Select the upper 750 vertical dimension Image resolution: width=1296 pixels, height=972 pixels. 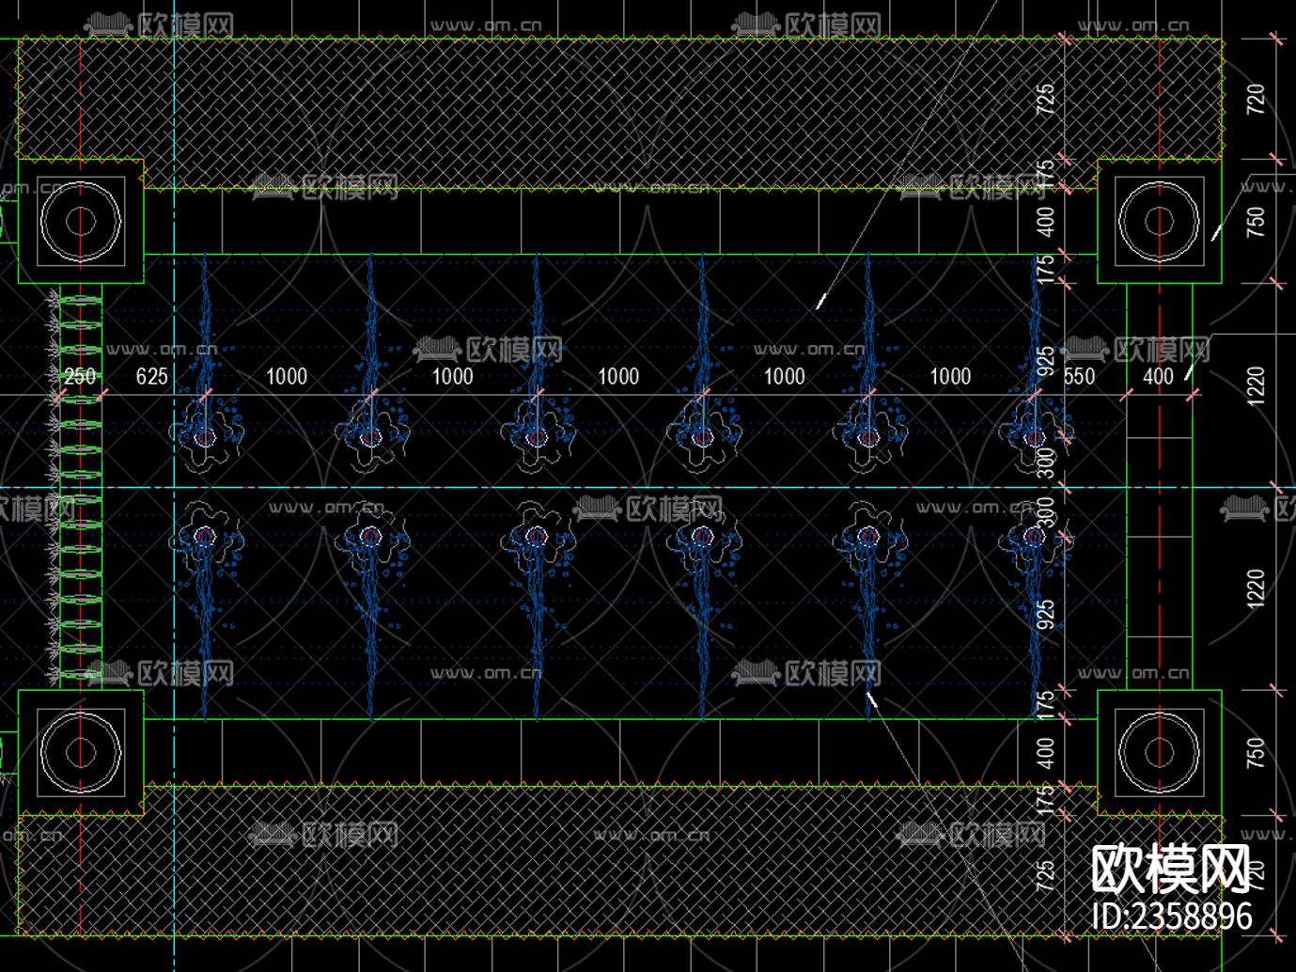coord(1256,221)
